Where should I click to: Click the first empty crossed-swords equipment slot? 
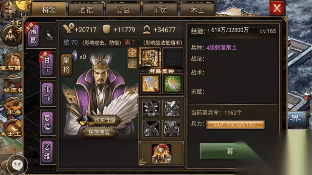pyautogui.click(x=151, y=108)
